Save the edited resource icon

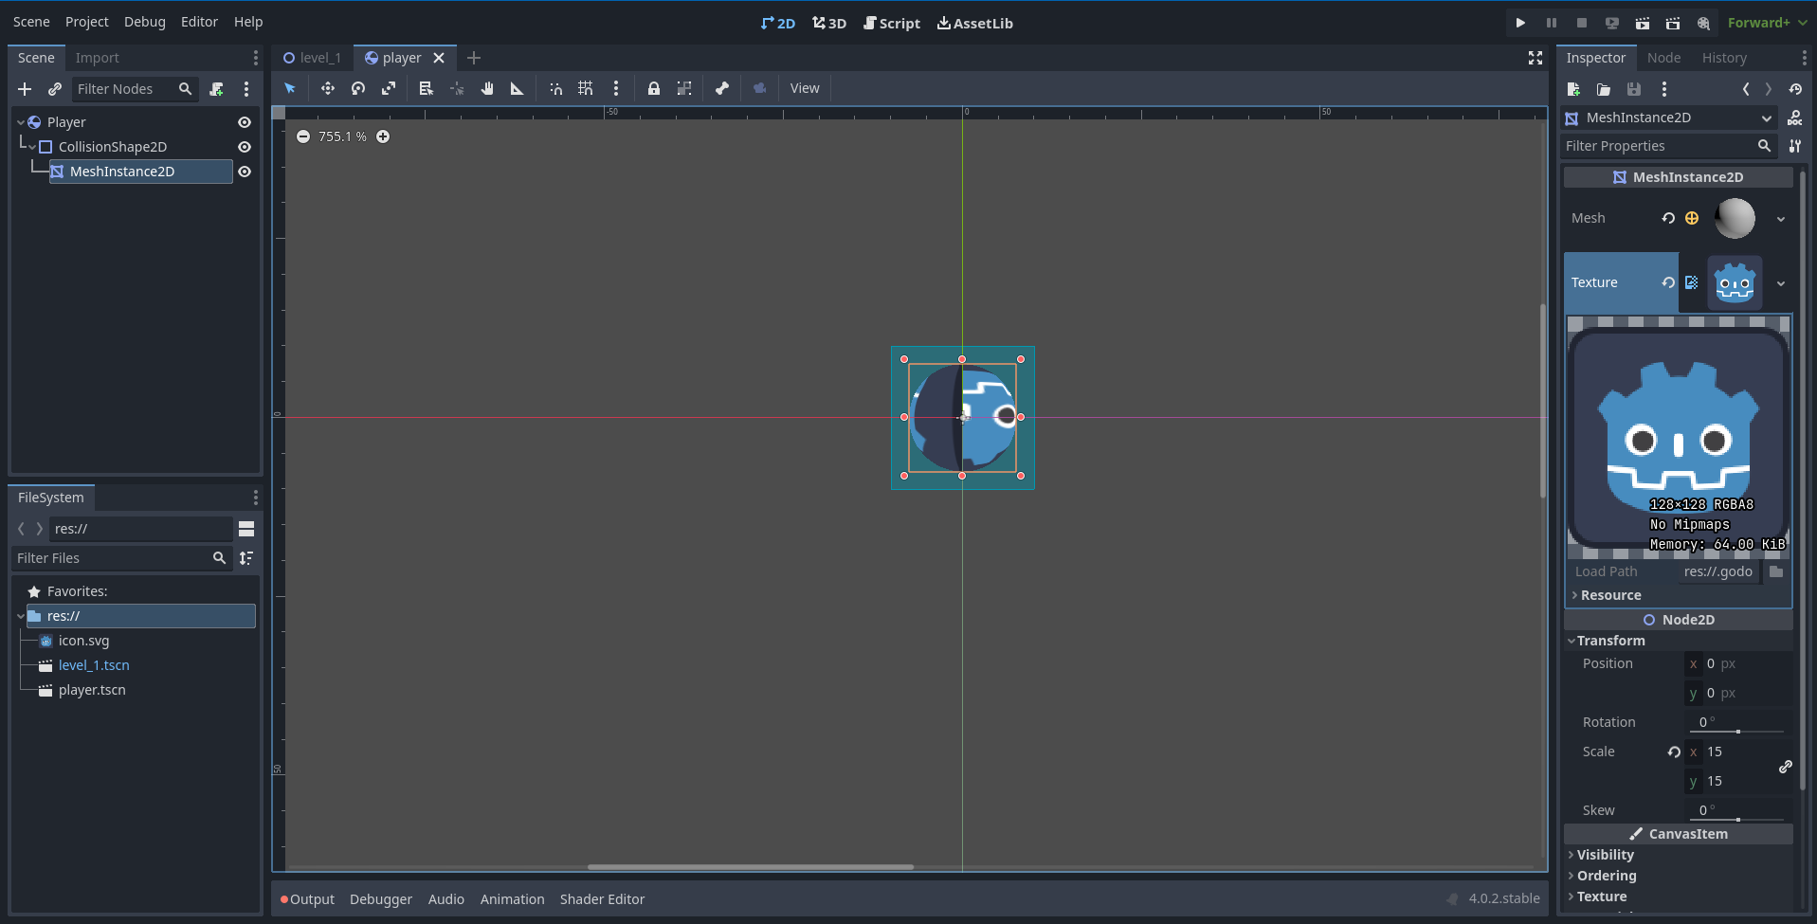tap(1634, 89)
